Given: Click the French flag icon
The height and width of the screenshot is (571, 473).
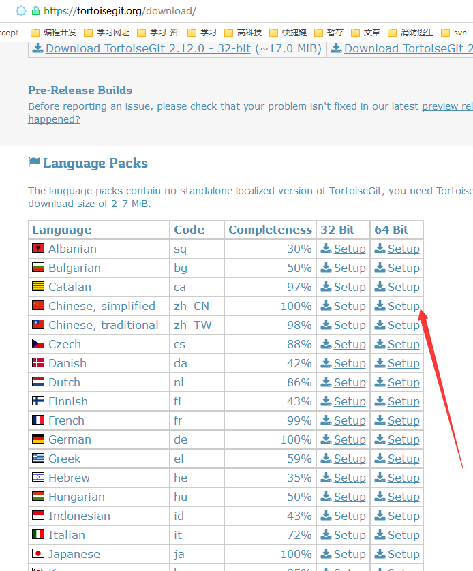Looking at the screenshot, I should click(x=38, y=420).
